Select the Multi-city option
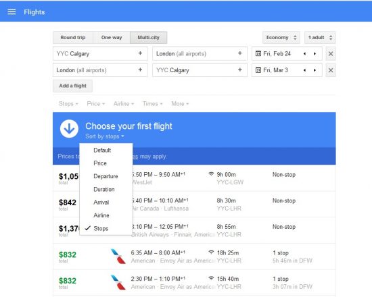372x297 pixels. tap(149, 37)
